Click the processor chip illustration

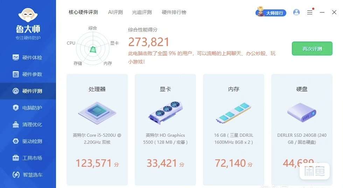(97, 113)
